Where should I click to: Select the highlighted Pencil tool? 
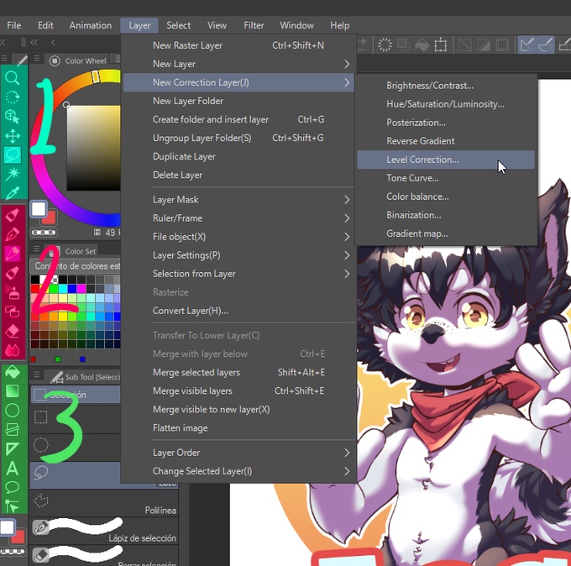[12, 254]
